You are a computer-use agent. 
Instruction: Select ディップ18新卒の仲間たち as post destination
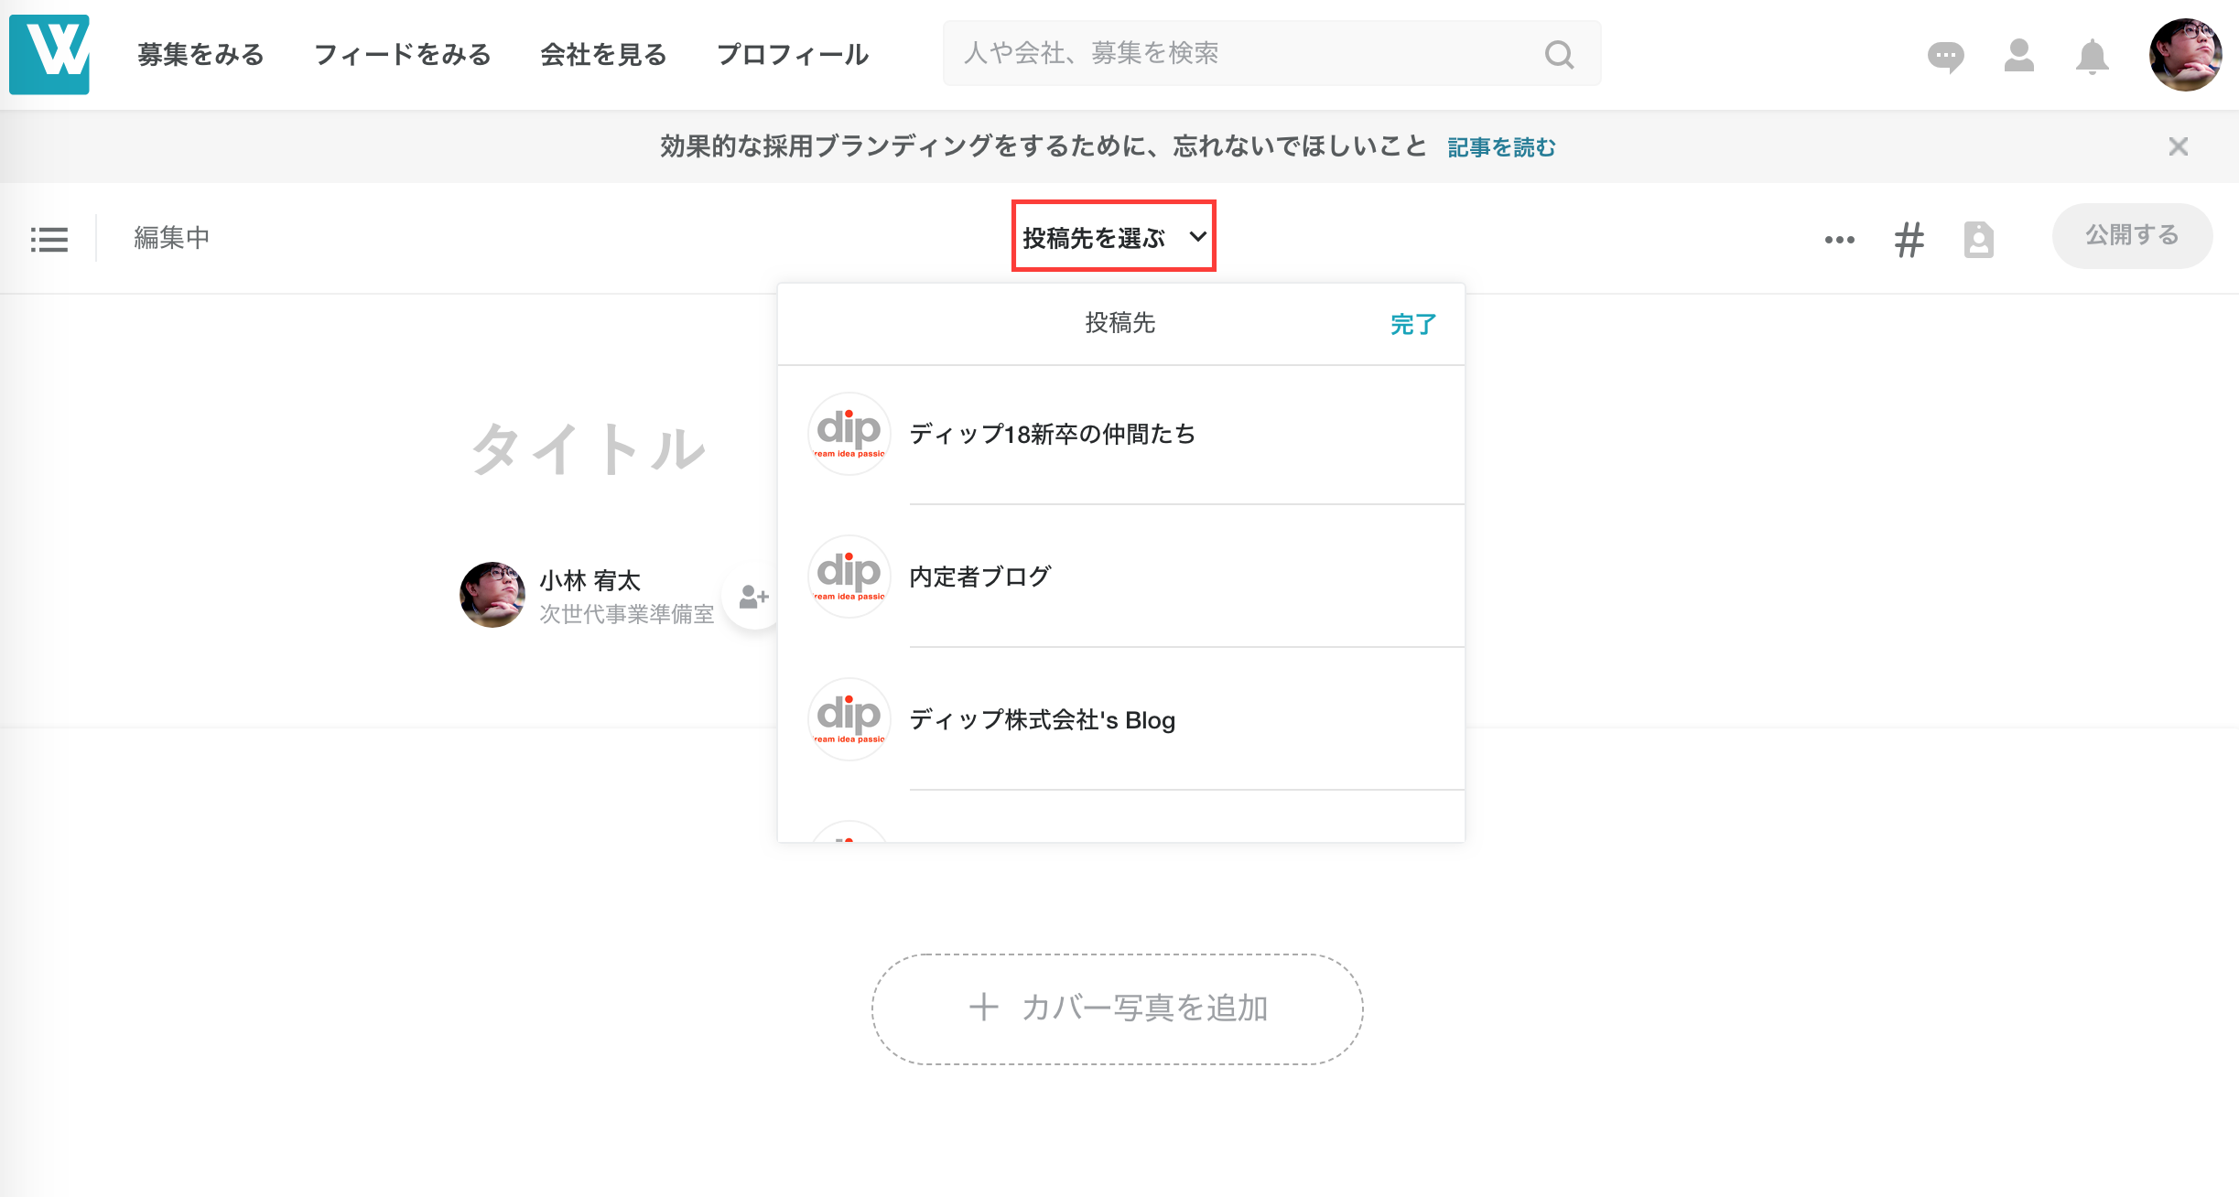[1053, 434]
